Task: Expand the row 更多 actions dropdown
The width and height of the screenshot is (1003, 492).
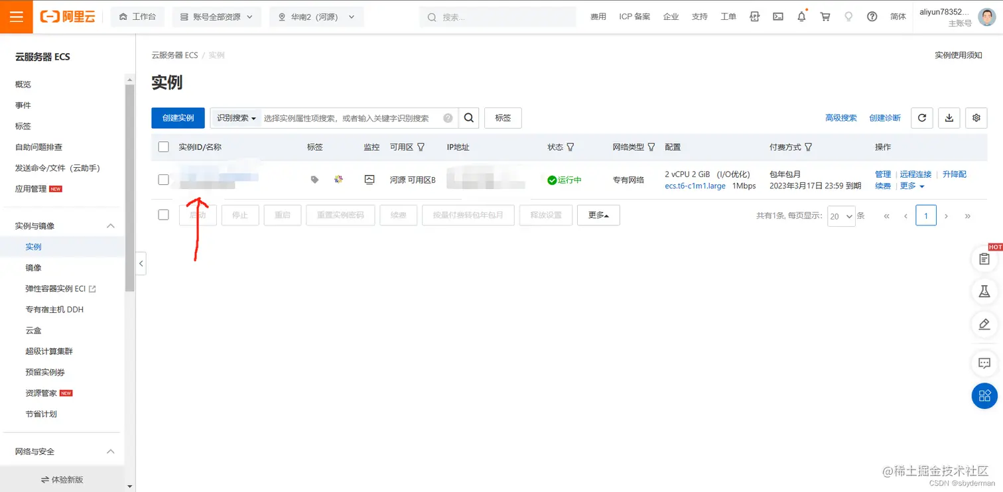Action: [912, 186]
